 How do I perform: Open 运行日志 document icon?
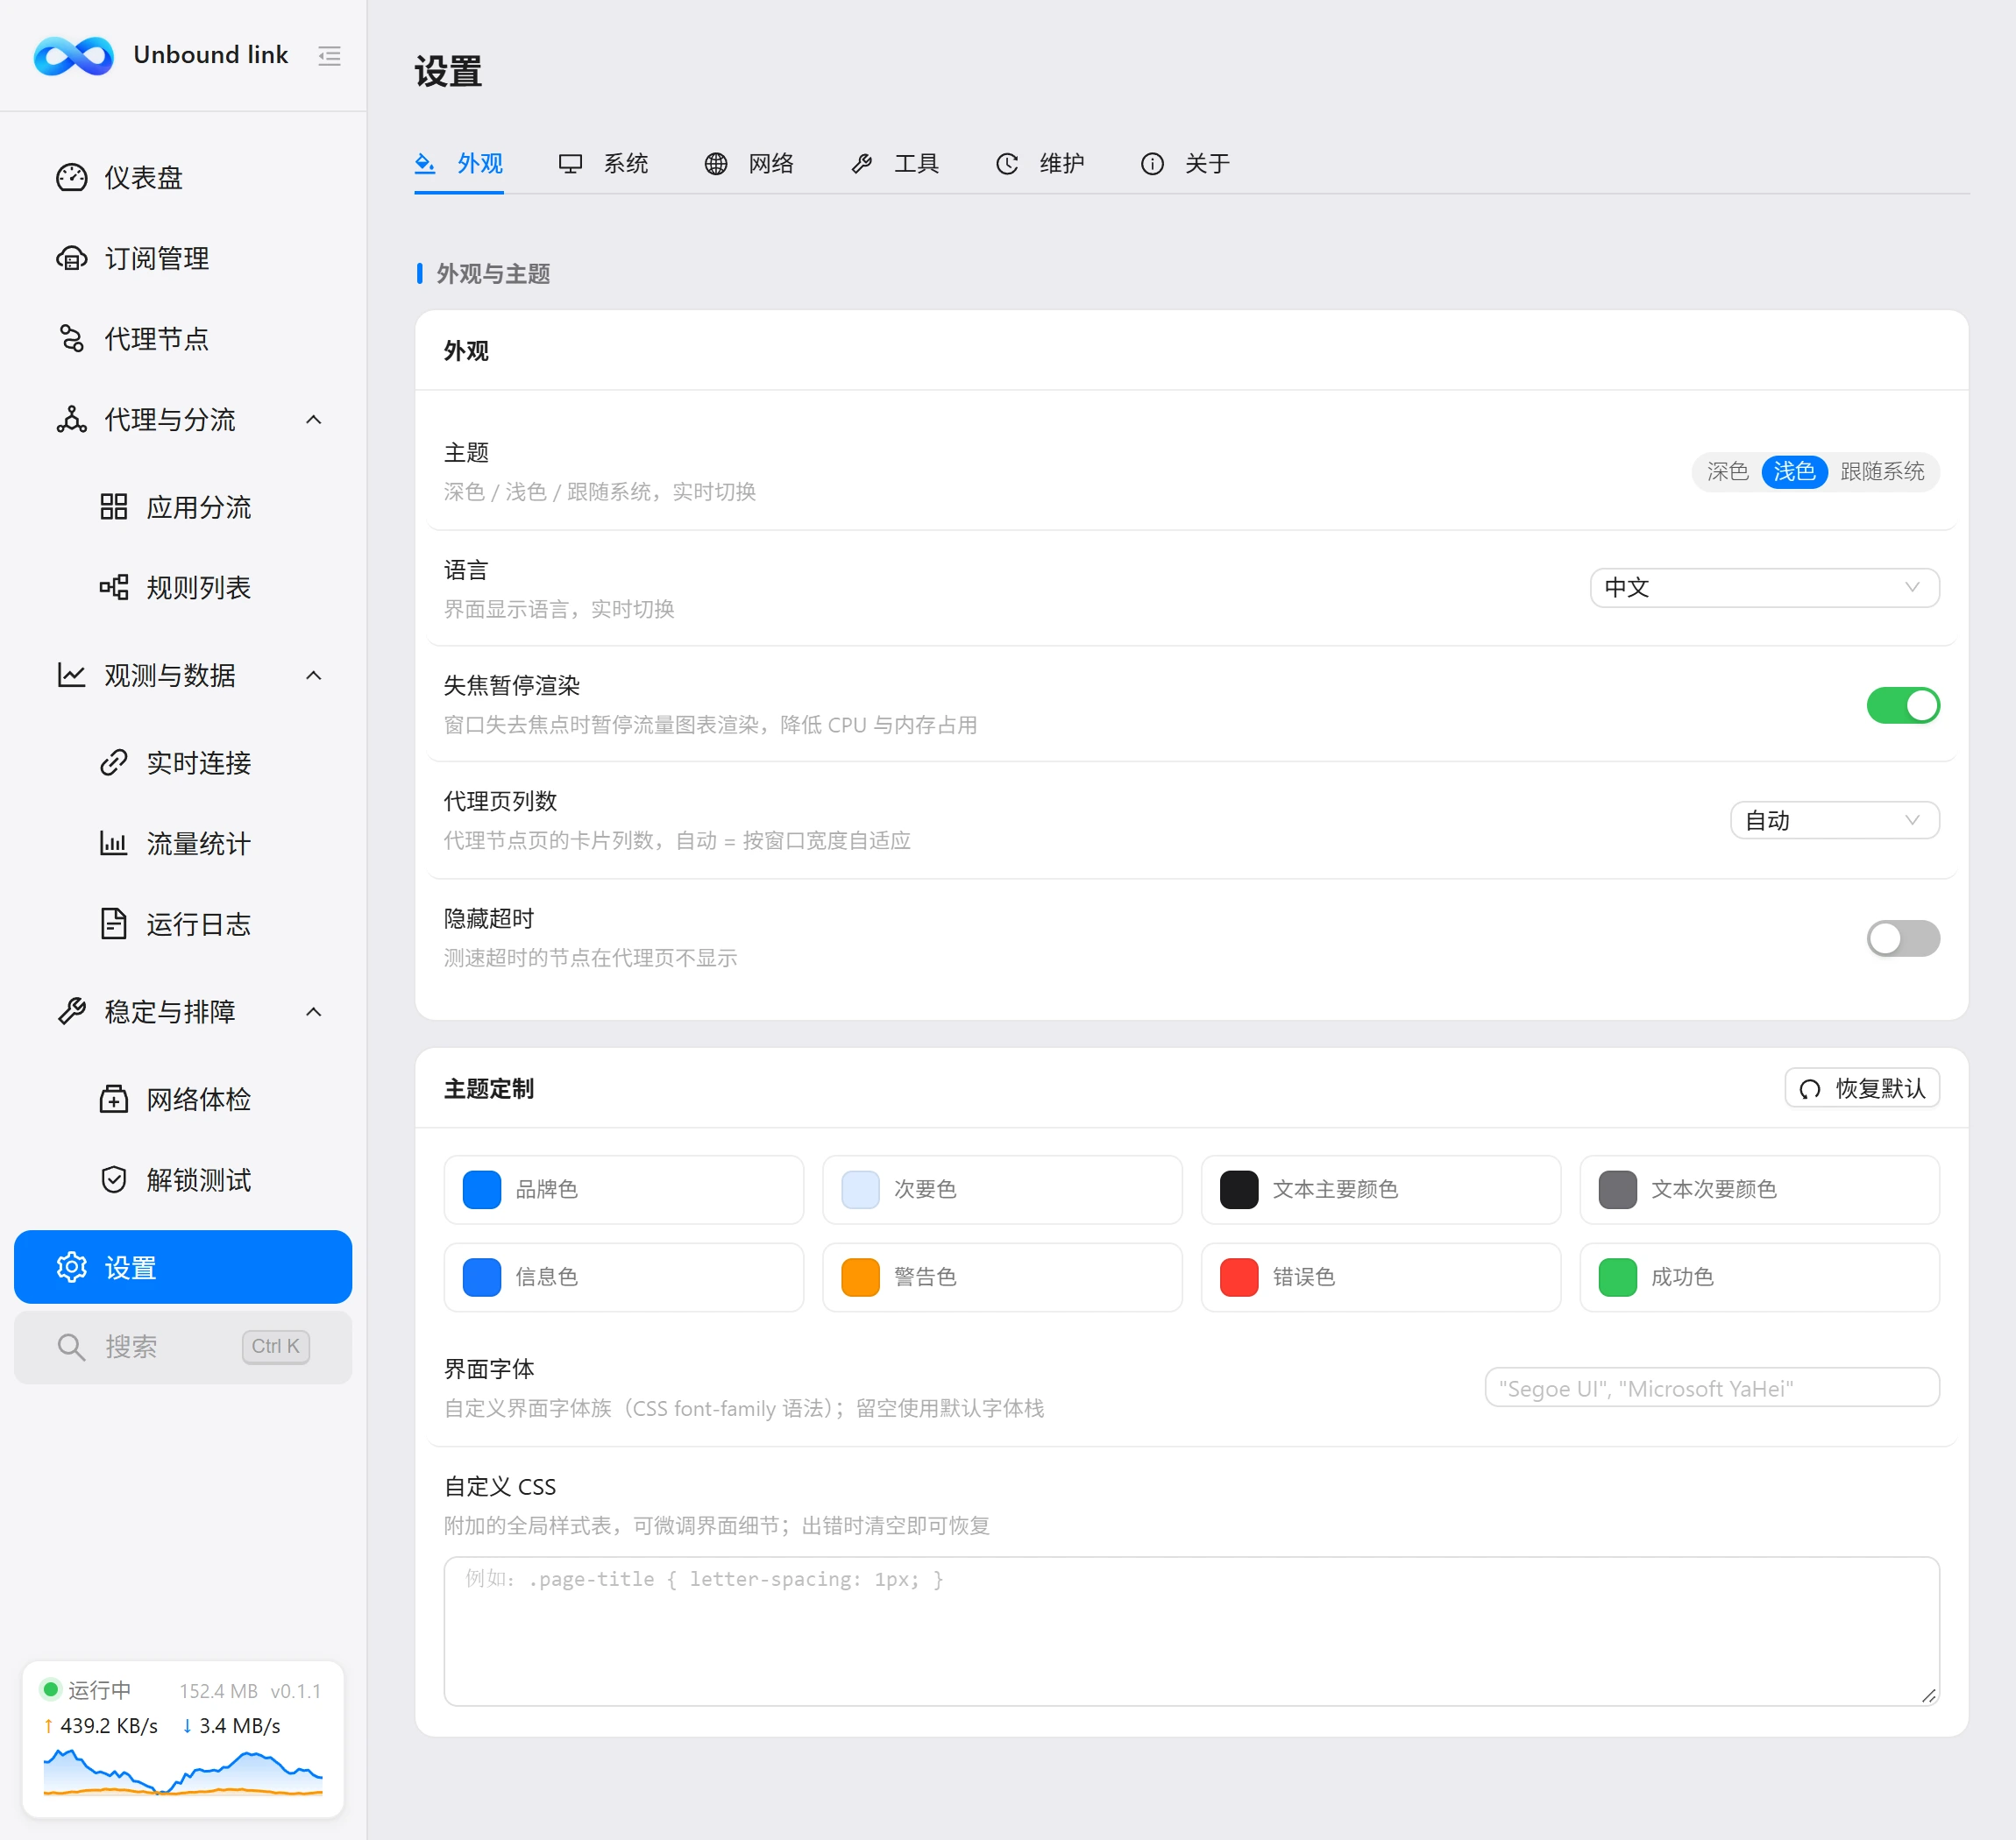pos(114,924)
